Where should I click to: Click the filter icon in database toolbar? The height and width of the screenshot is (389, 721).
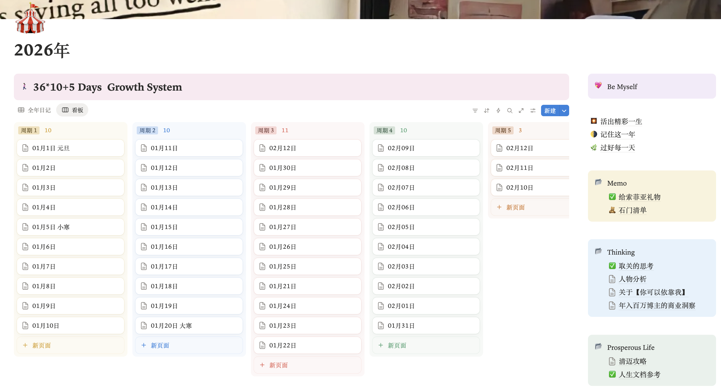(x=475, y=110)
